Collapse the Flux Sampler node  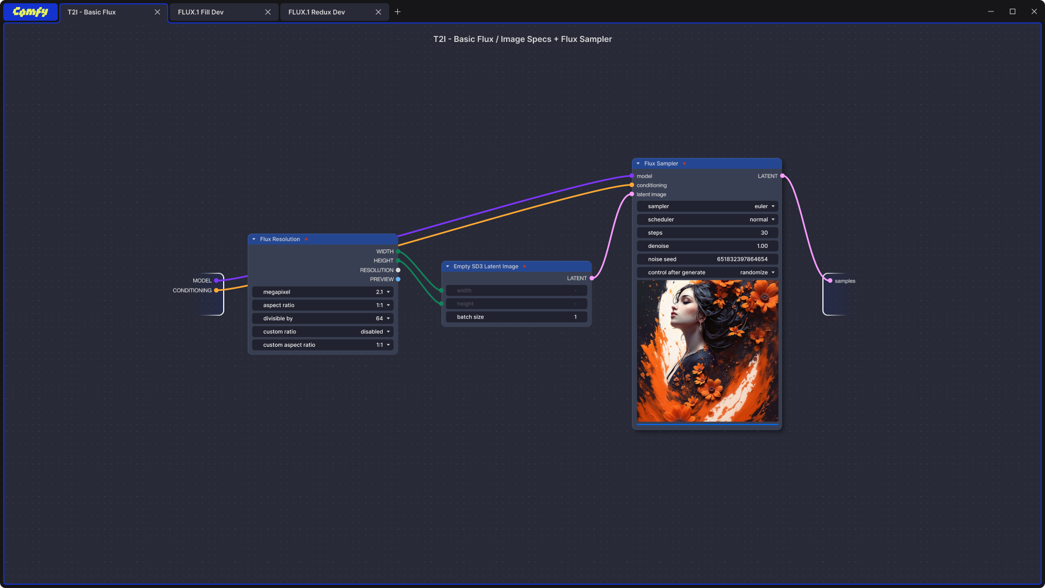point(638,163)
